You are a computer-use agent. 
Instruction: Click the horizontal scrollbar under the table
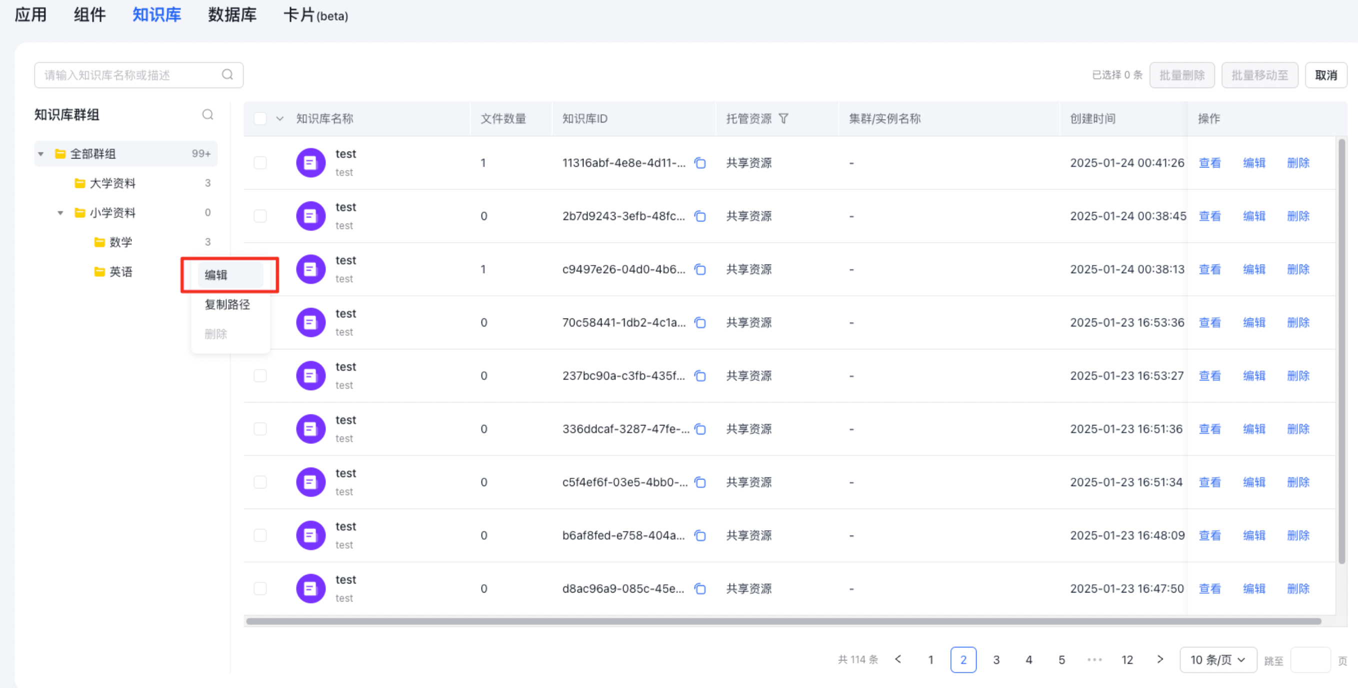click(783, 621)
